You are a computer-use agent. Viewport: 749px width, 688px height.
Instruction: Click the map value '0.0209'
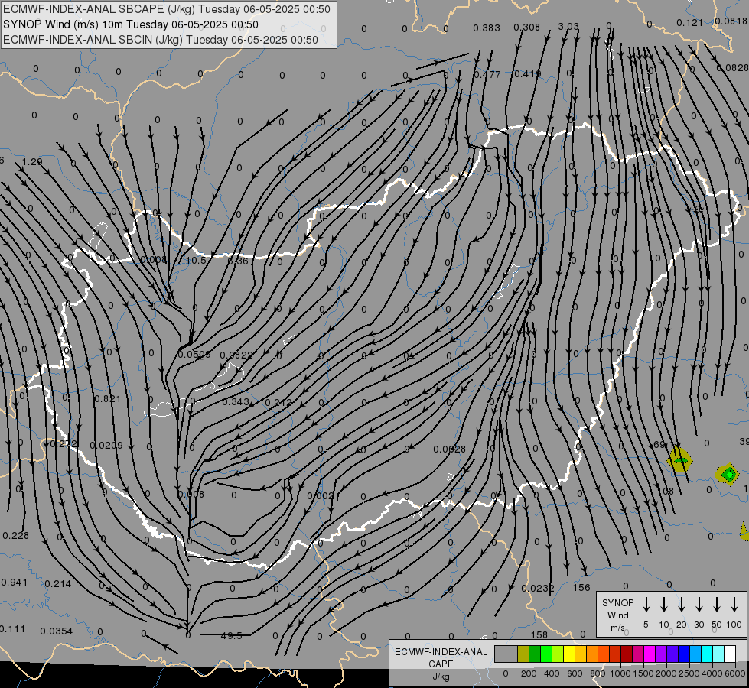click(x=106, y=446)
